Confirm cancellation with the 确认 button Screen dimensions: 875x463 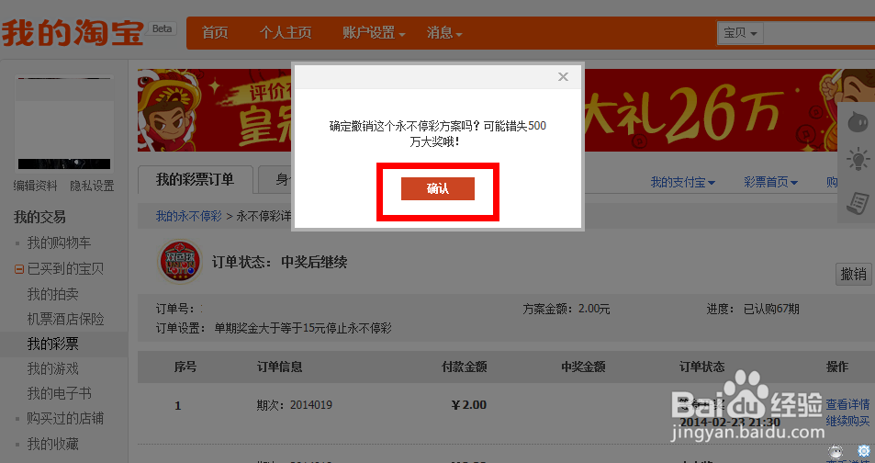click(437, 188)
